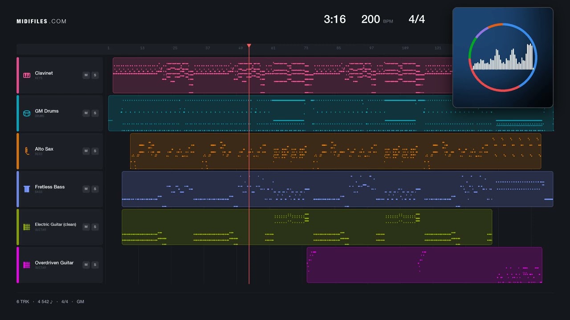The height and width of the screenshot is (320, 570).
Task: Solo the Fretless Bass track
Action: [x=94, y=189]
